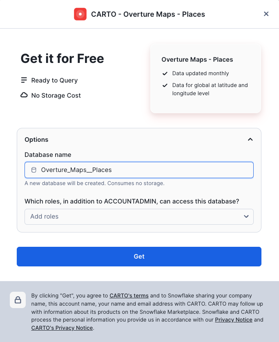Click the checkmark beside global latitude text
This screenshot has height=342, width=279.
[x=165, y=85]
